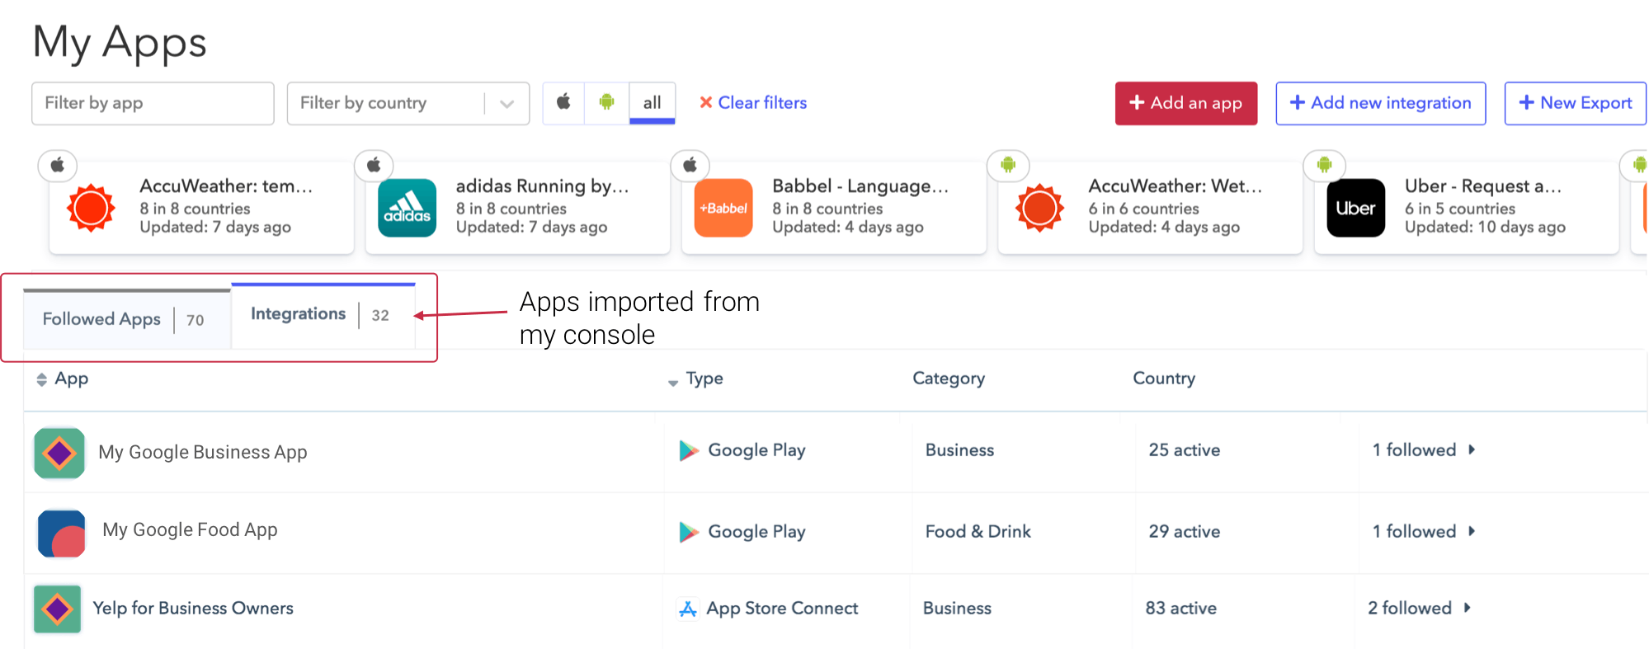The width and height of the screenshot is (1649, 649).
Task: Open the Integrations tab
Action: [299, 314]
